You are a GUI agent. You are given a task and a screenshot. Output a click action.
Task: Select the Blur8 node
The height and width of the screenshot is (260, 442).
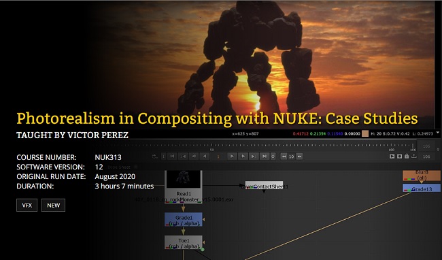click(422, 175)
